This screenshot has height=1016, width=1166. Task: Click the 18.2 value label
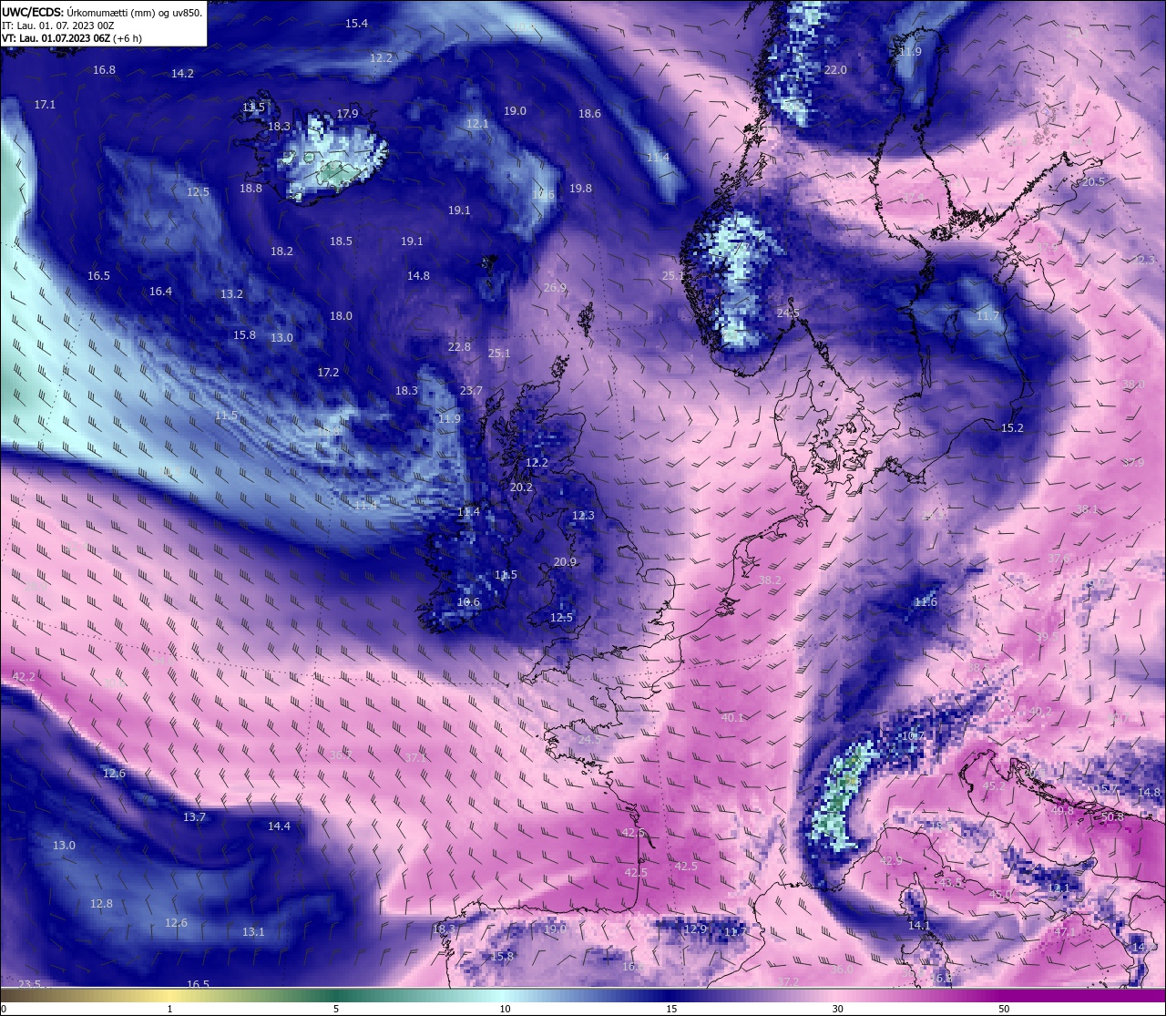tap(281, 251)
